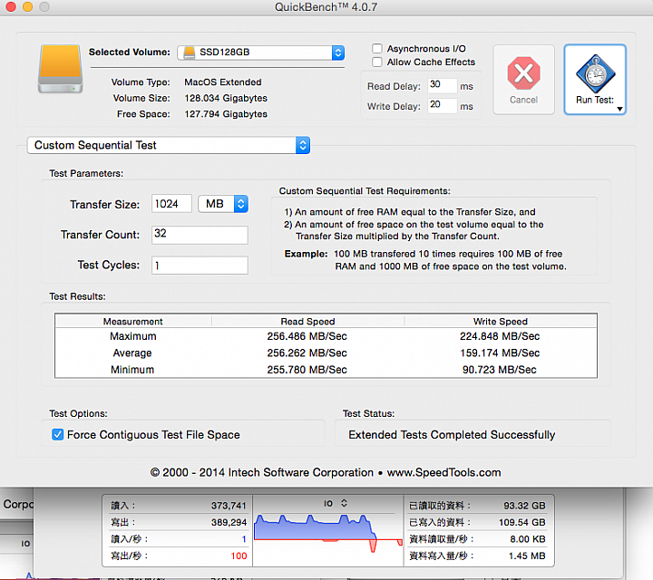The image size is (653, 580).
Task: Click the MacOS Extended volume type value
Action: tap(223, 82)
